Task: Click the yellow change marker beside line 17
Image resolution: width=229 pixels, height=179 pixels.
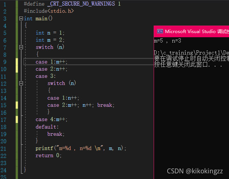Action: [17, 120]
